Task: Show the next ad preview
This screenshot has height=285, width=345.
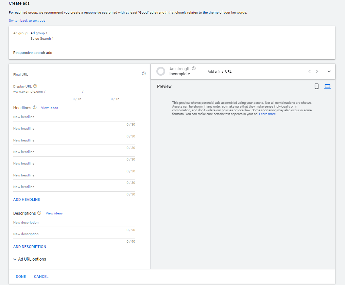Action: point(317,72)
